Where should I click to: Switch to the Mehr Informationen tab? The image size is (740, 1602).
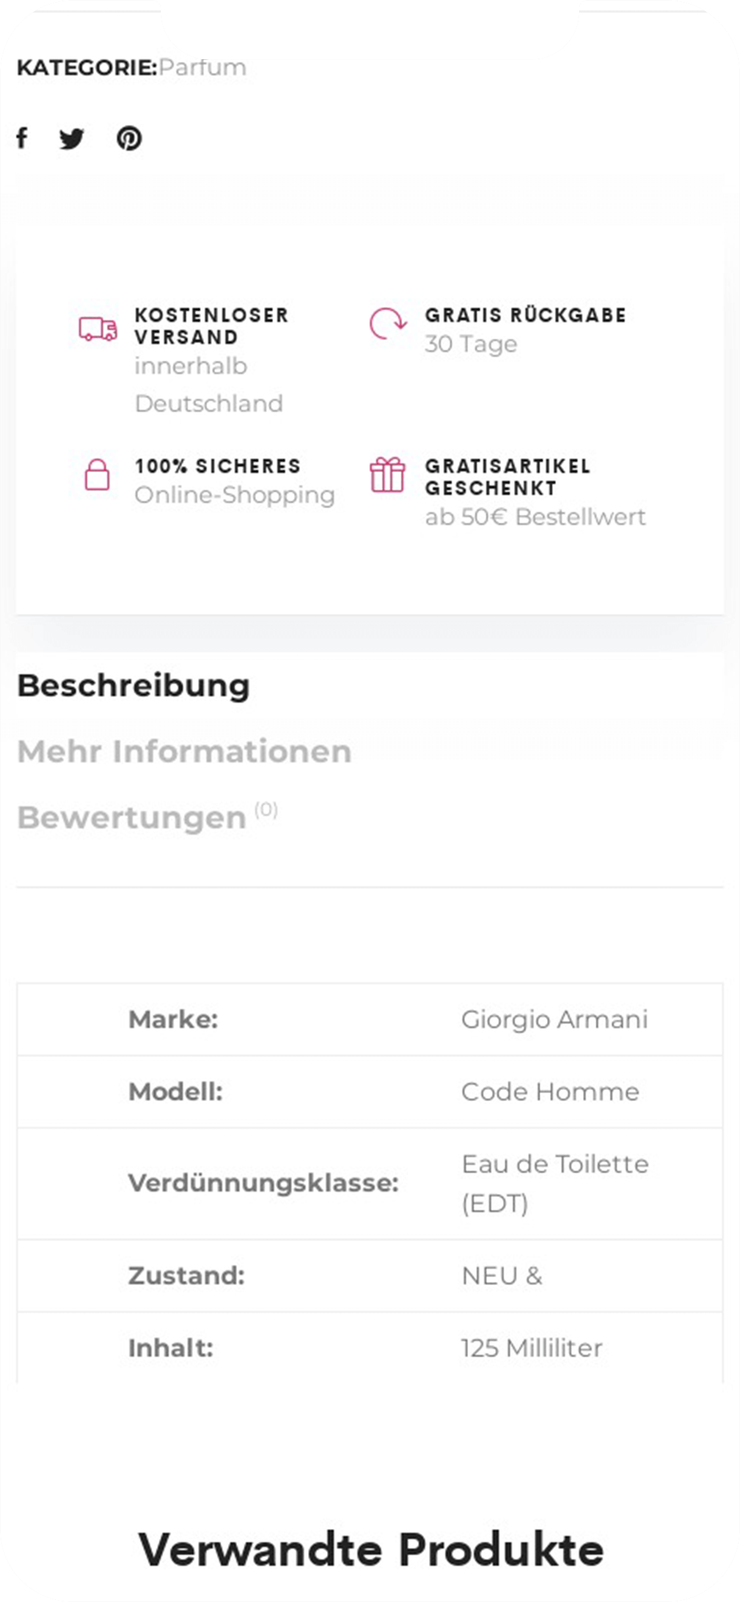coord(185,750)
